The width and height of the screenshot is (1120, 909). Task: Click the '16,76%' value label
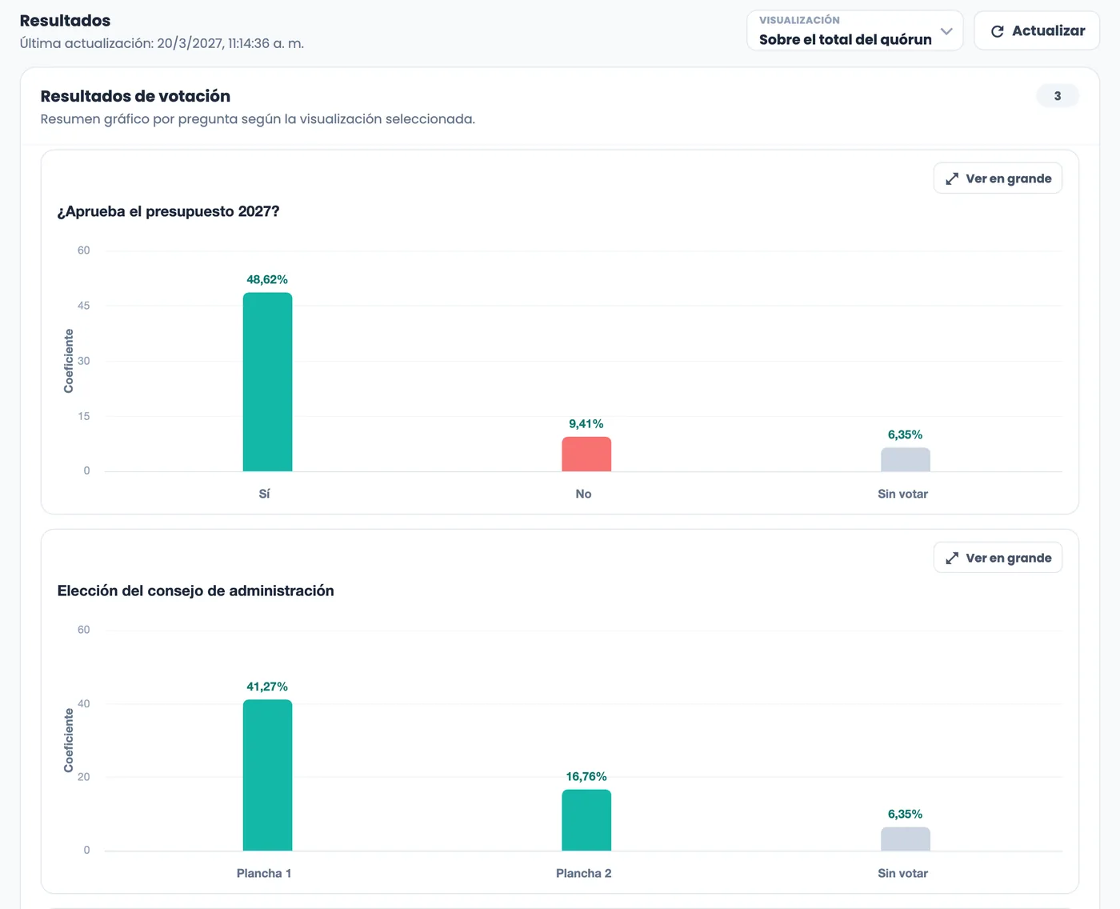586,776
